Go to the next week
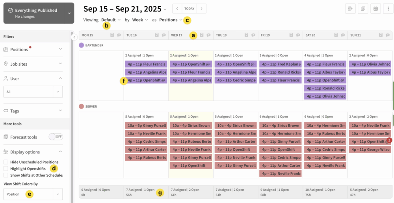 point(201,9)
